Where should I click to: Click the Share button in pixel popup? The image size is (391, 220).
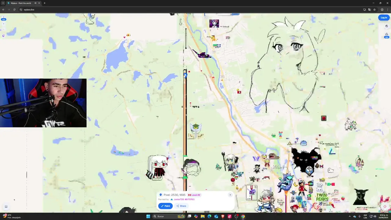181,206
